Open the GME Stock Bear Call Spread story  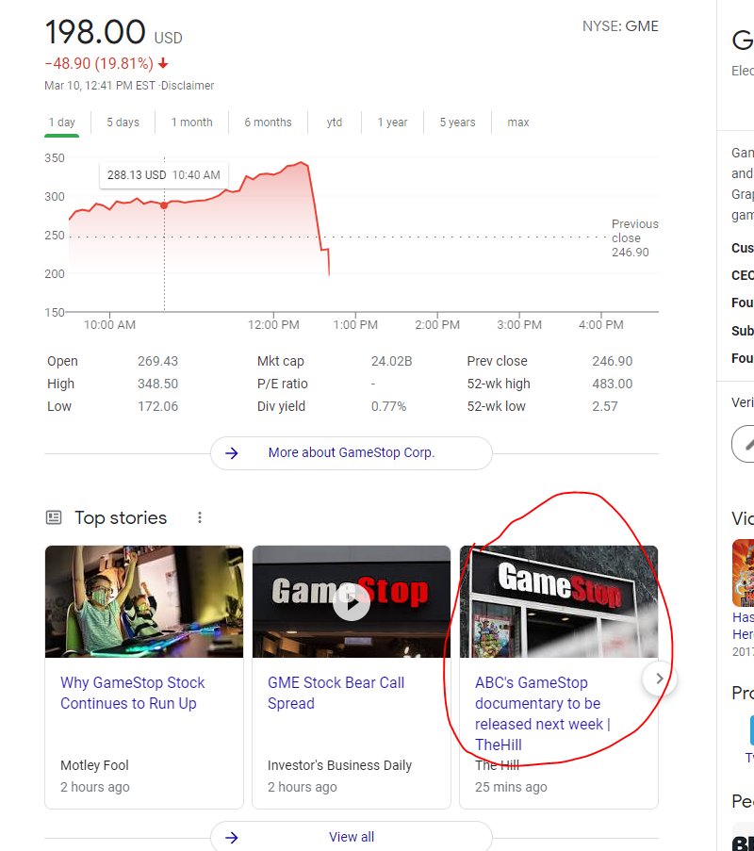click(x=336, y=693)
